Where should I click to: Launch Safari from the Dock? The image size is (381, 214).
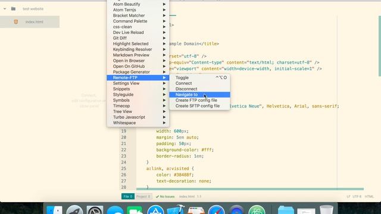[x=216, y=210]
